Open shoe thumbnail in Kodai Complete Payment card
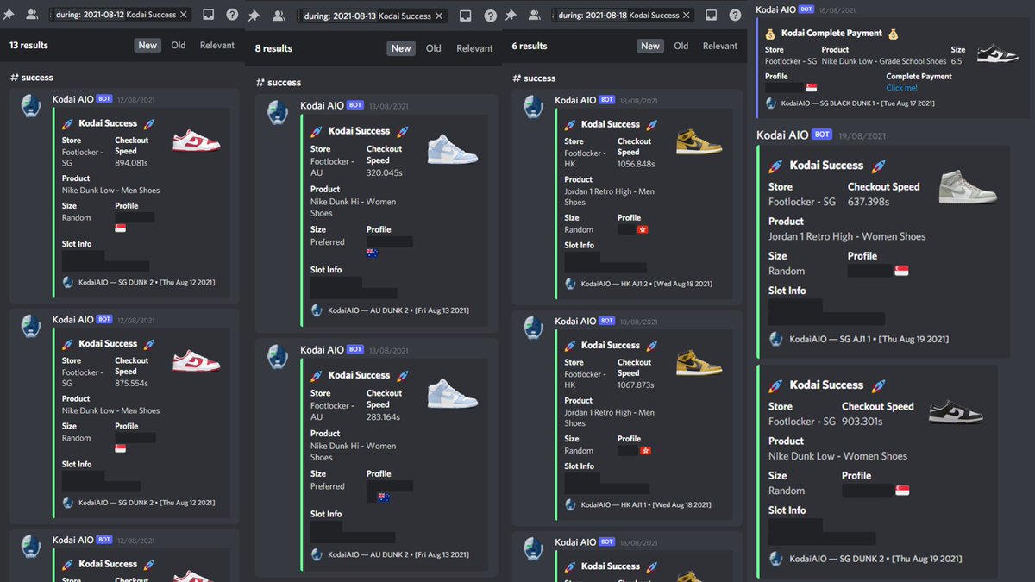 [998, 53]
